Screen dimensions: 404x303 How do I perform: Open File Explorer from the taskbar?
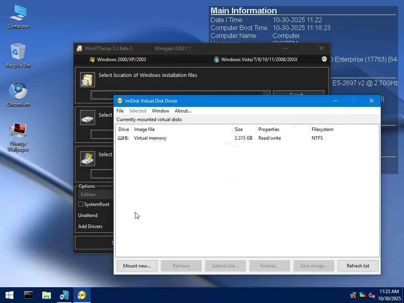coord(47,295)
